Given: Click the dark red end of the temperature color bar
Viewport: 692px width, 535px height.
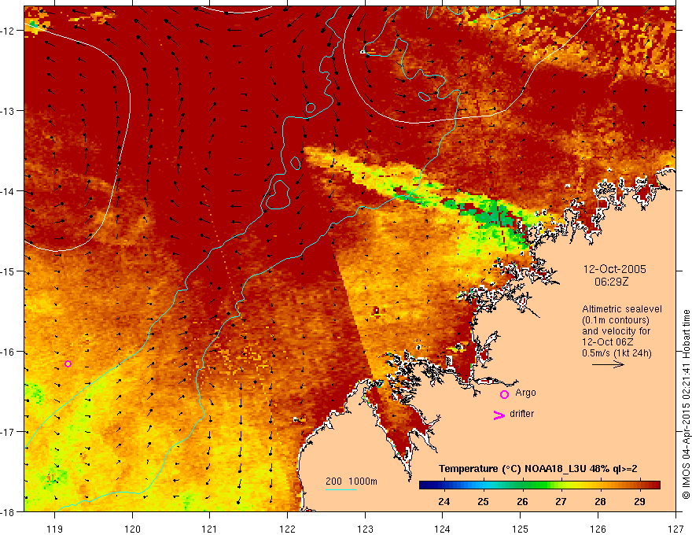Looking at the screenshot, I should pyautogui.click(x=655, y=485).
